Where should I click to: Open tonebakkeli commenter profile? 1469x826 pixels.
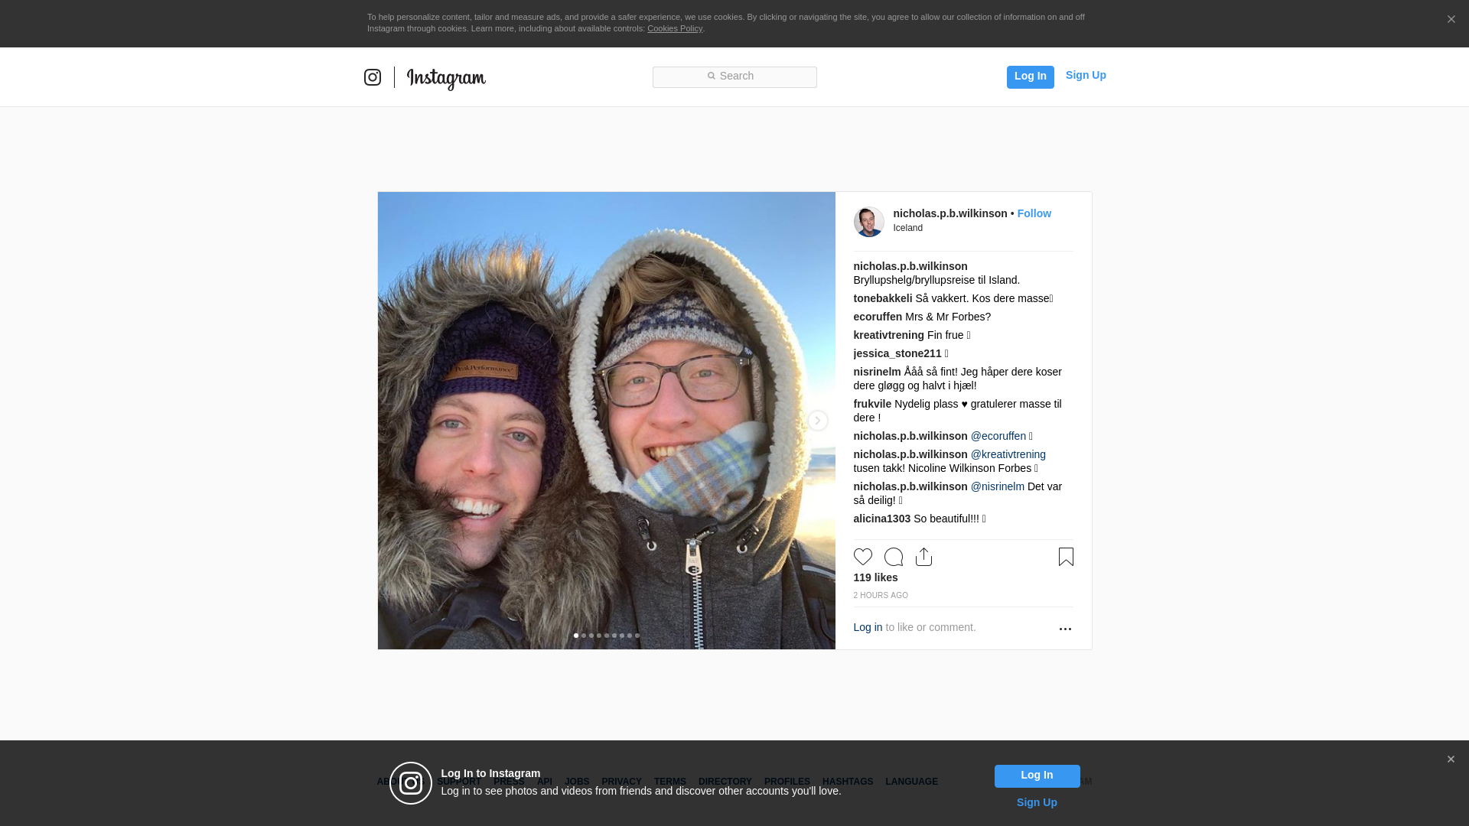coord(882,298)
